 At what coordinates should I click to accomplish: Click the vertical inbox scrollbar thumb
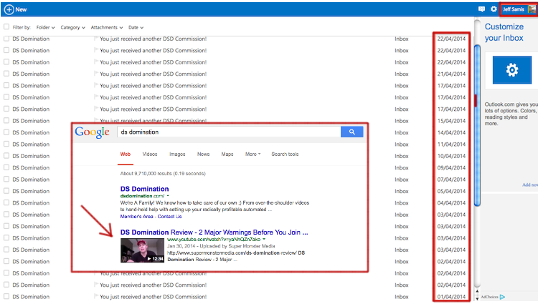tap(477, 125)
